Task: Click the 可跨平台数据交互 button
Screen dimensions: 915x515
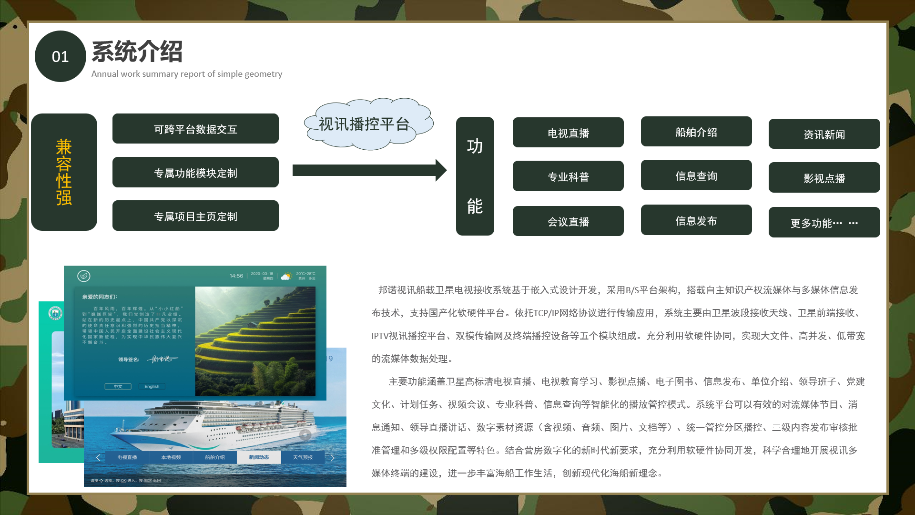Action: pos(195,129)
